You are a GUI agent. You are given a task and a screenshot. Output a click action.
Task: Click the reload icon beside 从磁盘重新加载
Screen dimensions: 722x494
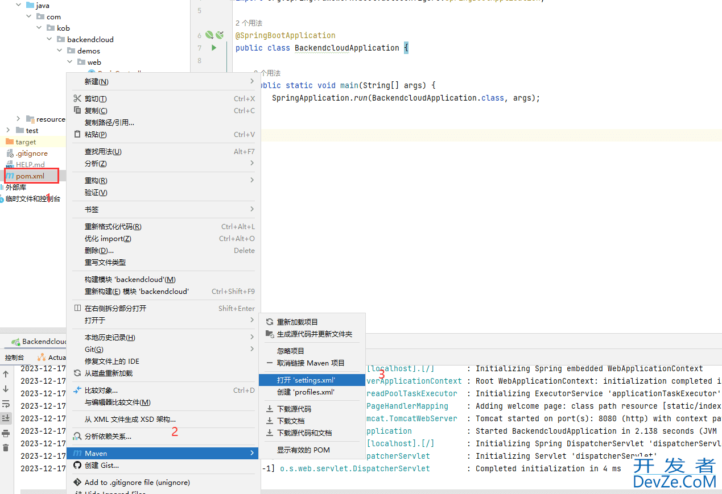[78, 373]
